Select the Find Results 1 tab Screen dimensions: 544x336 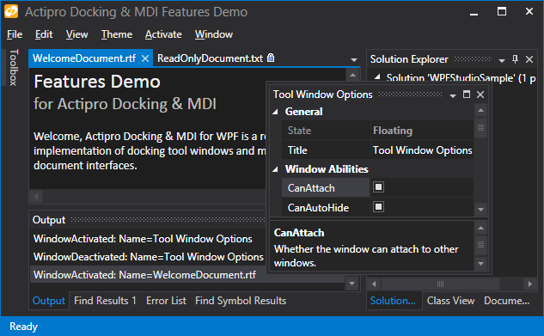[x=105, y=301]
